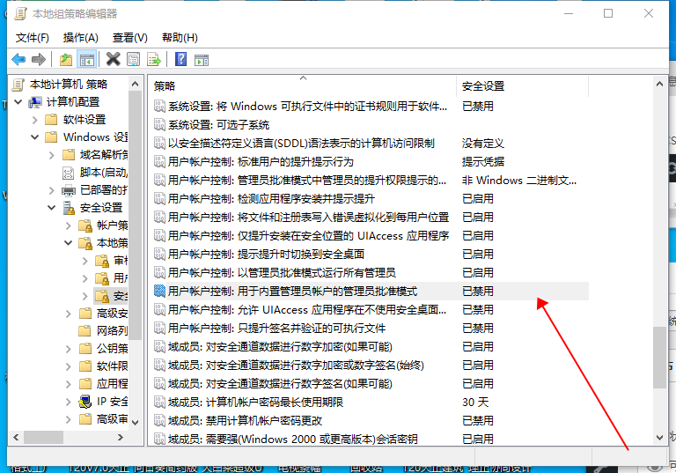Open the 文件(F) menu
The image size is (676, 473).
[33, 38]
